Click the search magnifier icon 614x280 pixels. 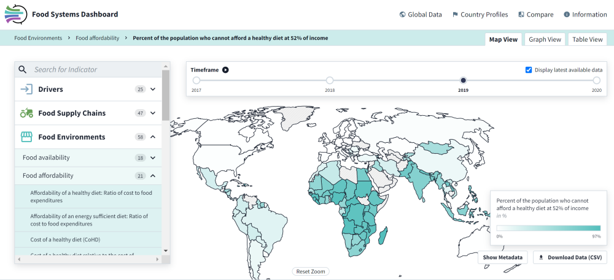point(23,70)
